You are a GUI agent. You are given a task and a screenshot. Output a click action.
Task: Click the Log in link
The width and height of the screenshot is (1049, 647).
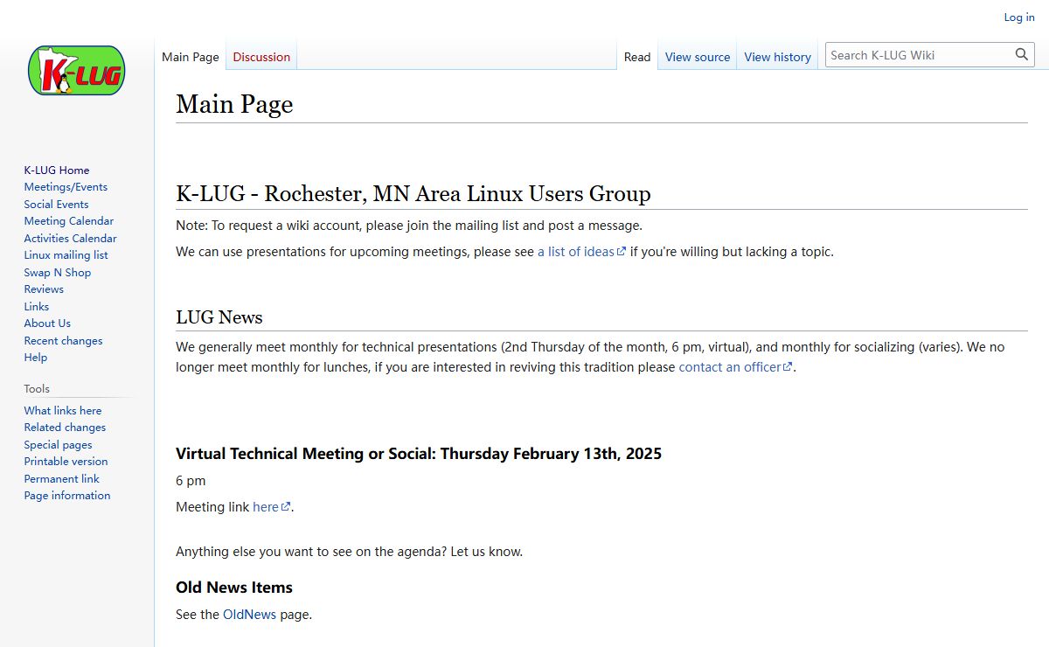(1019, 17)
